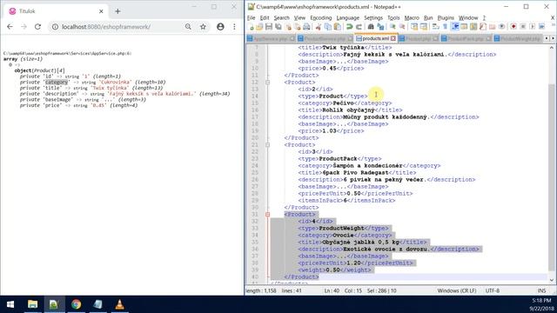Create a new file in Notepad++ toolbar
This screenshot has height=313, width=557.
pyautogui.click(x=252, y=27)
